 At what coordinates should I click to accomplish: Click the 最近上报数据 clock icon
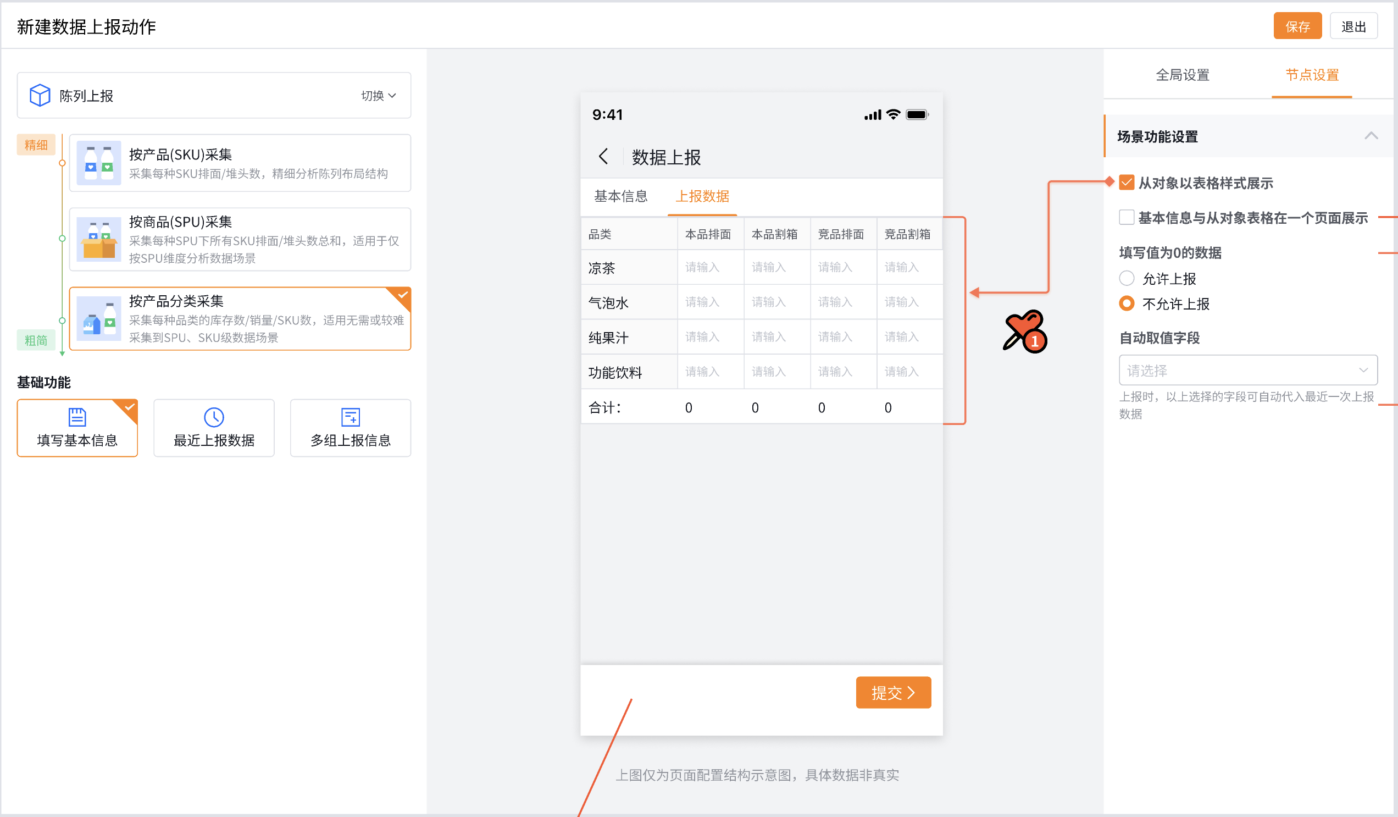point(213,417)
